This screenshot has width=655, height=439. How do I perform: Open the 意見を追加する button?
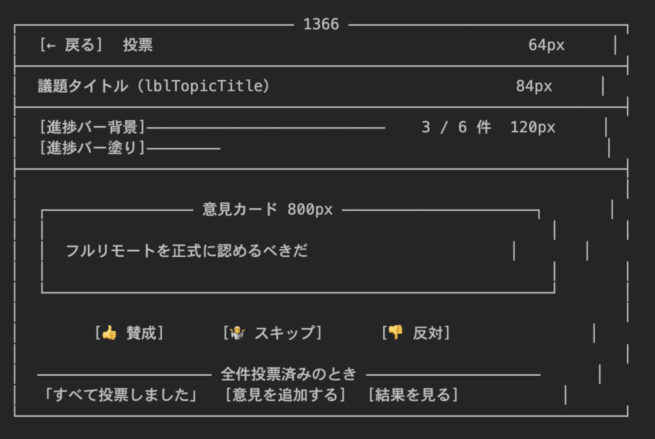[285, 395]
